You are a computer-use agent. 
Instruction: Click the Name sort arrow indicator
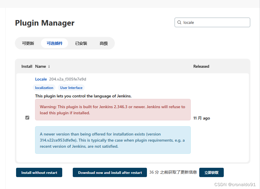click(49, 66)
